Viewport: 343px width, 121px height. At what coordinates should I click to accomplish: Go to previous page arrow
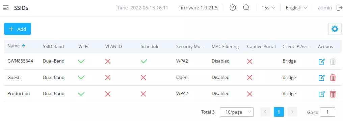pos(265,112)
